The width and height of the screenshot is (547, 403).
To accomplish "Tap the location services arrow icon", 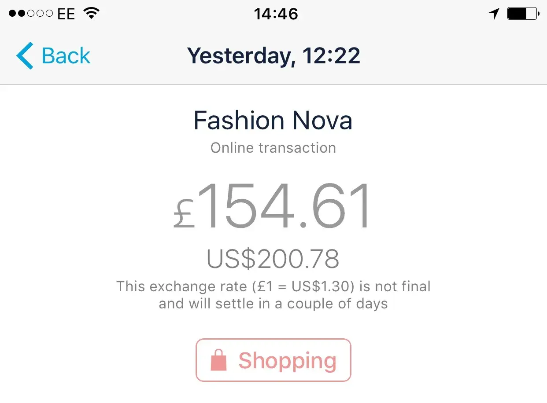I will tap(494, 14).
